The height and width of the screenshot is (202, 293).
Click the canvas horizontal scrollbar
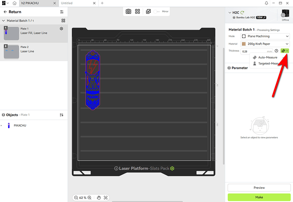click(x=147, y=202)
